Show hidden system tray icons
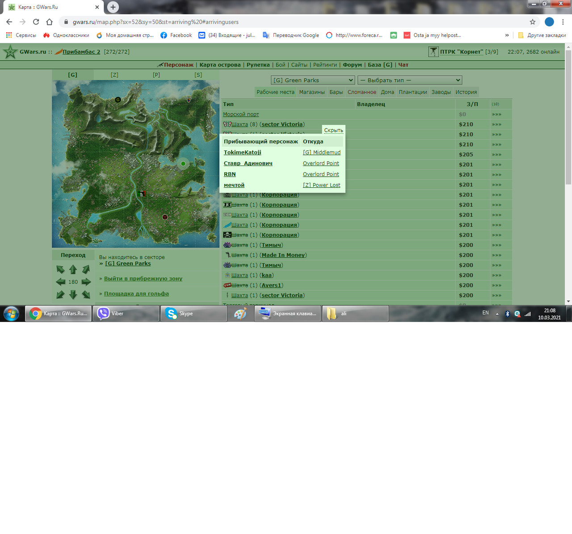 tap(497, 314)
